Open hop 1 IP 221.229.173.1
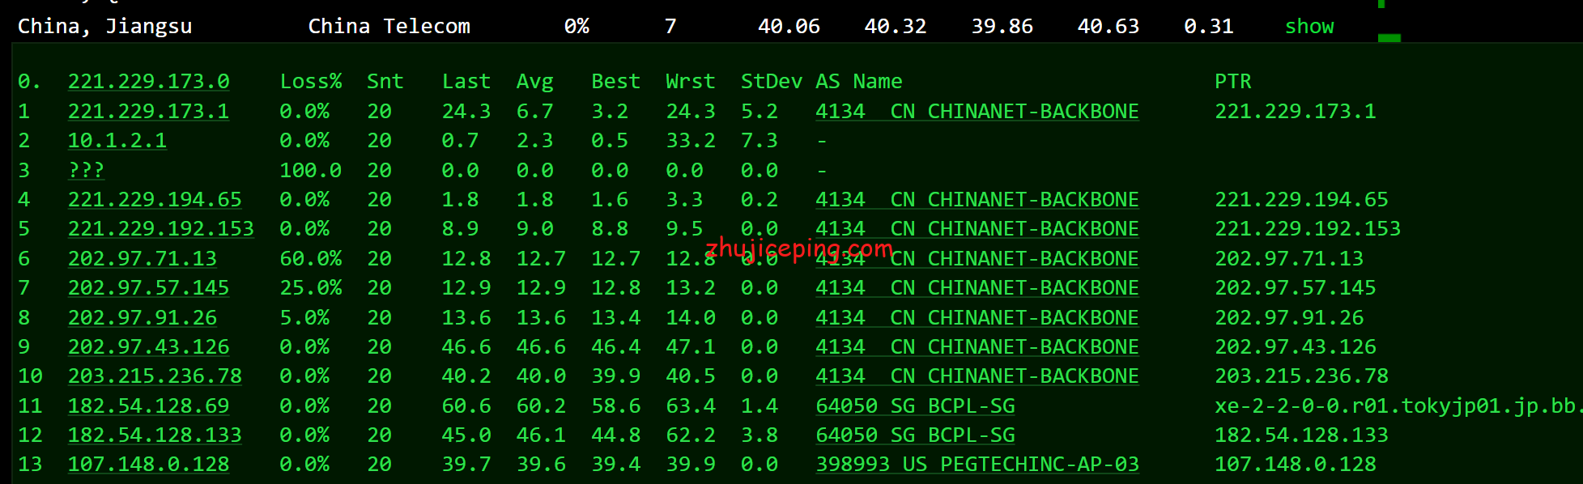The image size is (1583, 484). click(148, 111)
